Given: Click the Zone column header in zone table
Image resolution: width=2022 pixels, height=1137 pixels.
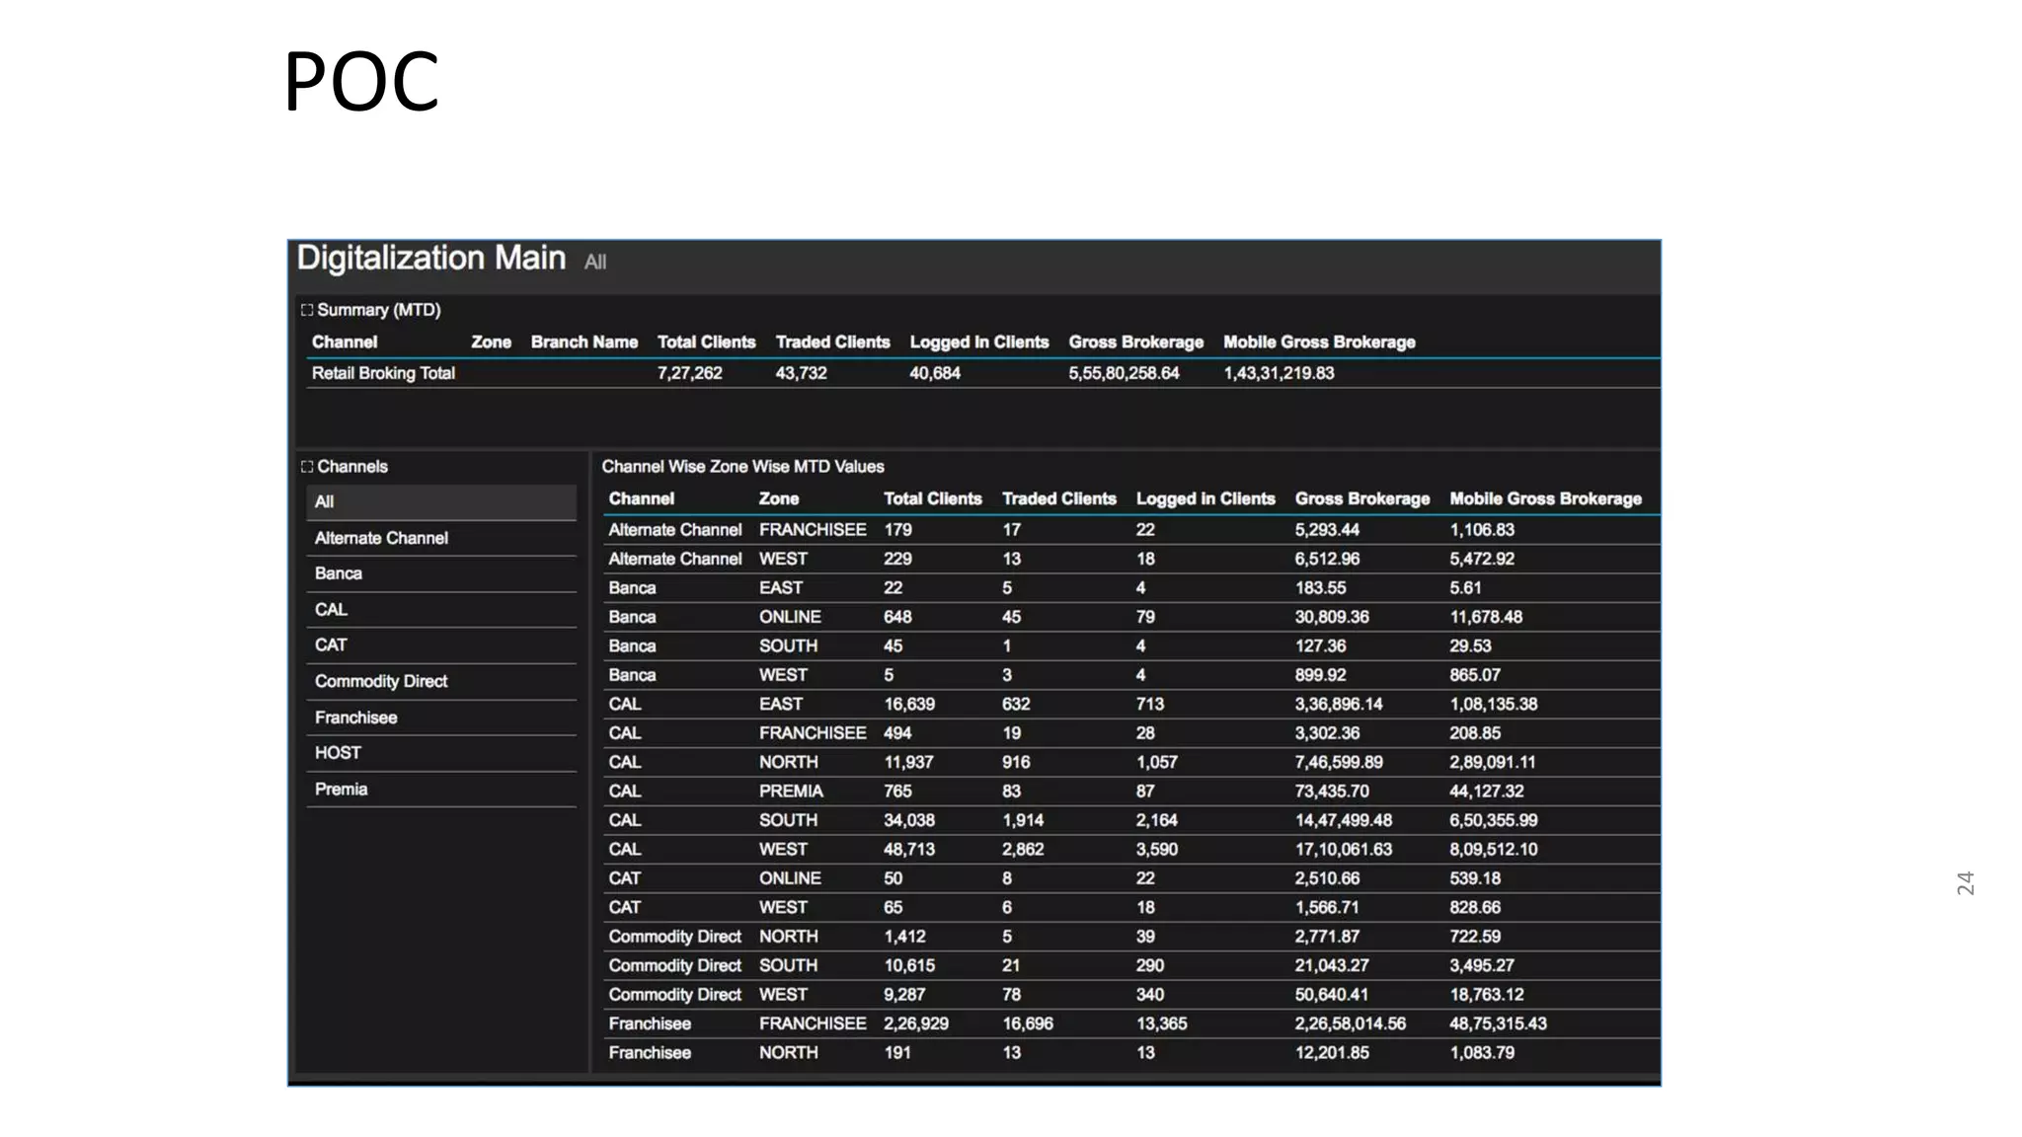Looking at the screenshot, I should point(778,499).
